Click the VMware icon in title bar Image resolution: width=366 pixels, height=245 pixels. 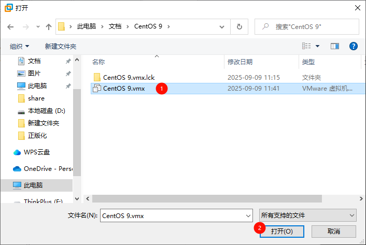pyautogui.click(x=9, y=8)
